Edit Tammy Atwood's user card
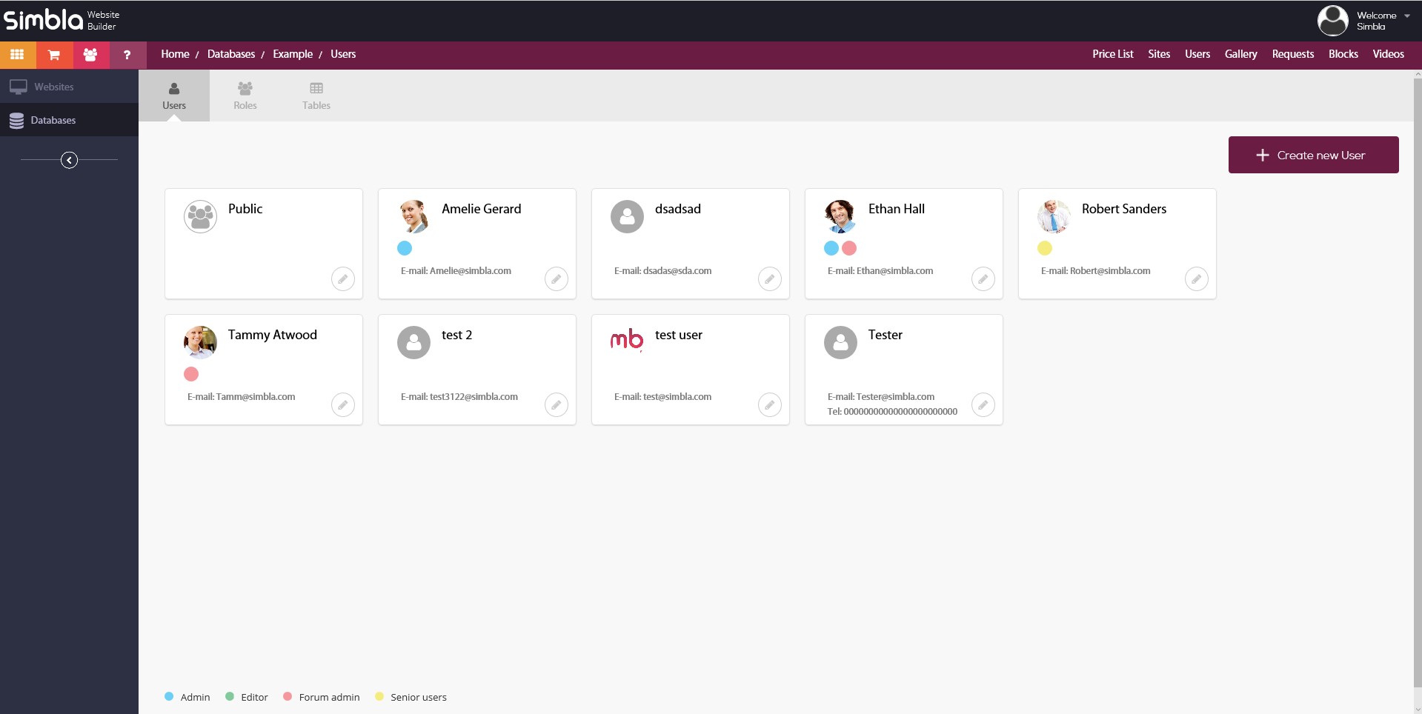The height and width of the screenshot is (714, 1422). click(343, 405)
